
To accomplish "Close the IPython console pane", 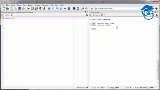I will tap(158, 12).
